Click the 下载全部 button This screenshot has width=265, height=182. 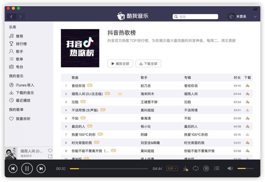tap(148, 63)
